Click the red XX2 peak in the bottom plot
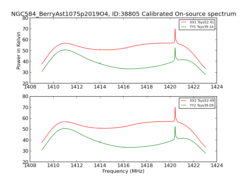Viewport: 241px width, 180px height. (x=175, y=108)
